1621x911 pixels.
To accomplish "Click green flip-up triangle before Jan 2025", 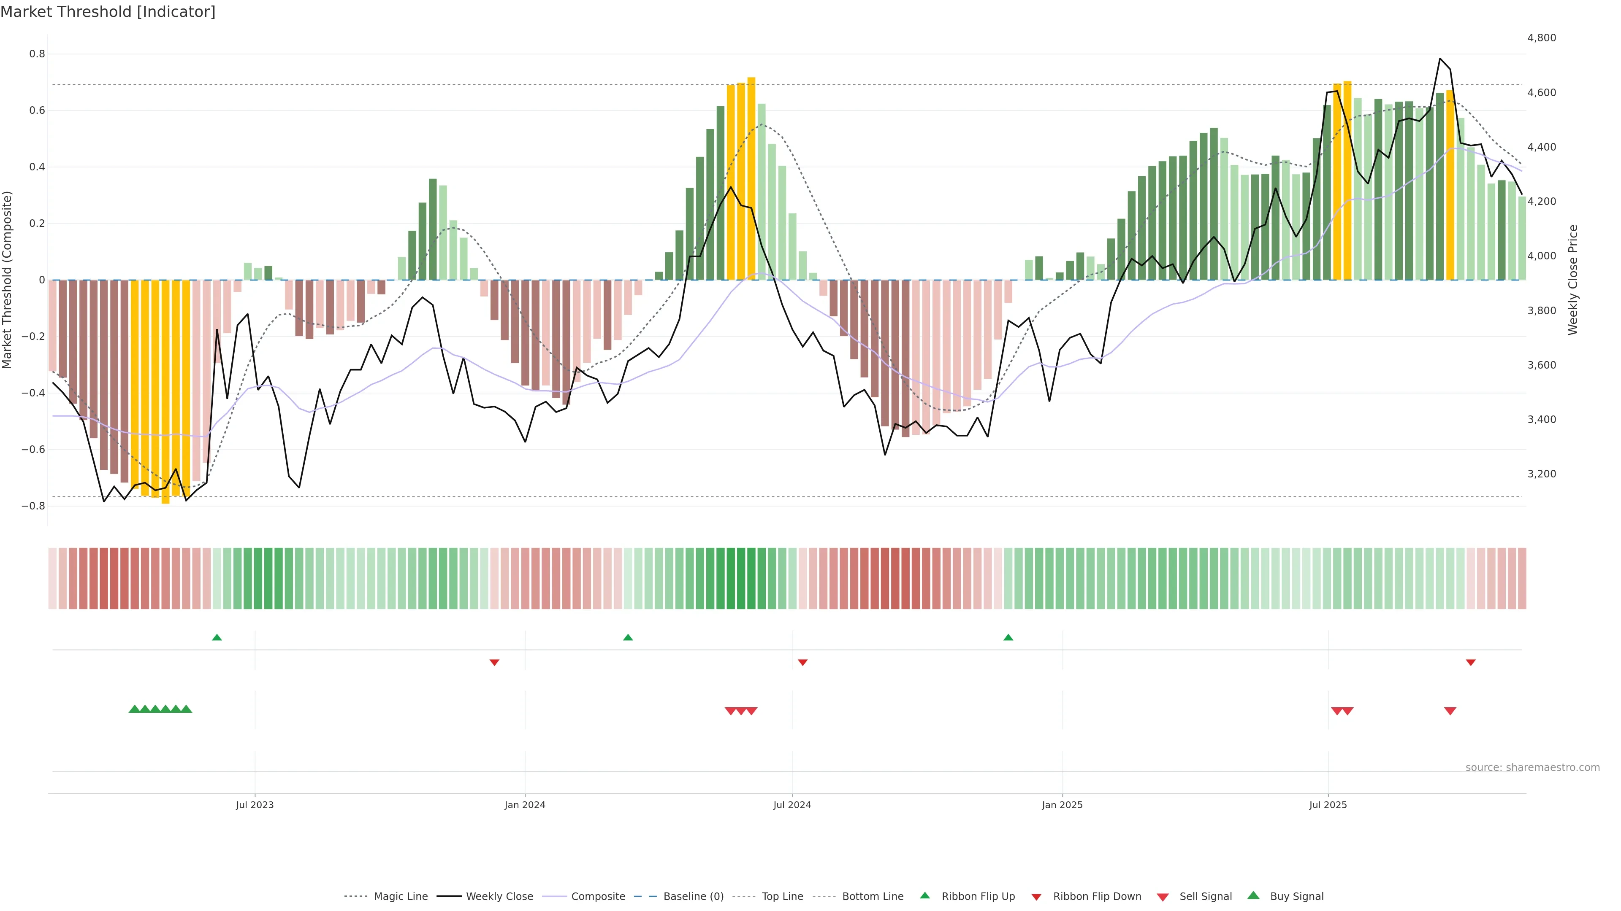I will (1008, 638).
